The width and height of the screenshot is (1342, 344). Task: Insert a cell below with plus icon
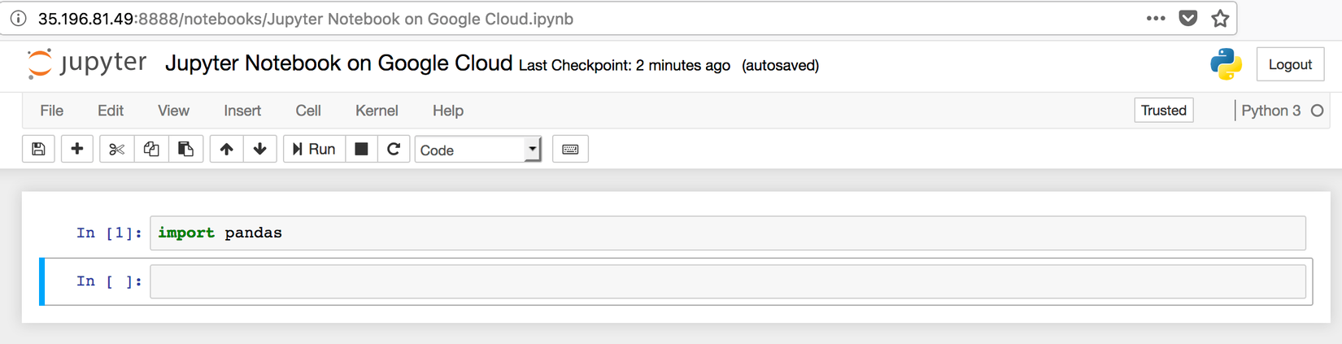[x=77, y=150]
